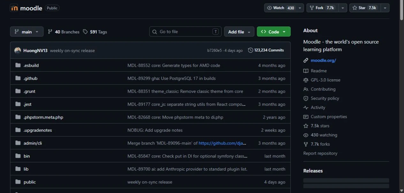Click the .phpstorm.meta.php folder icon
The width and height of the screenshot is (404, 193).
18,117
